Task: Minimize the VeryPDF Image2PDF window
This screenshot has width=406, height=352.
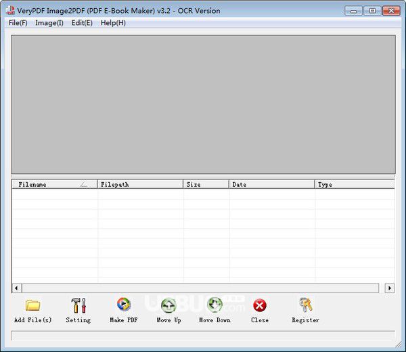Action: (x=353, y=11)
